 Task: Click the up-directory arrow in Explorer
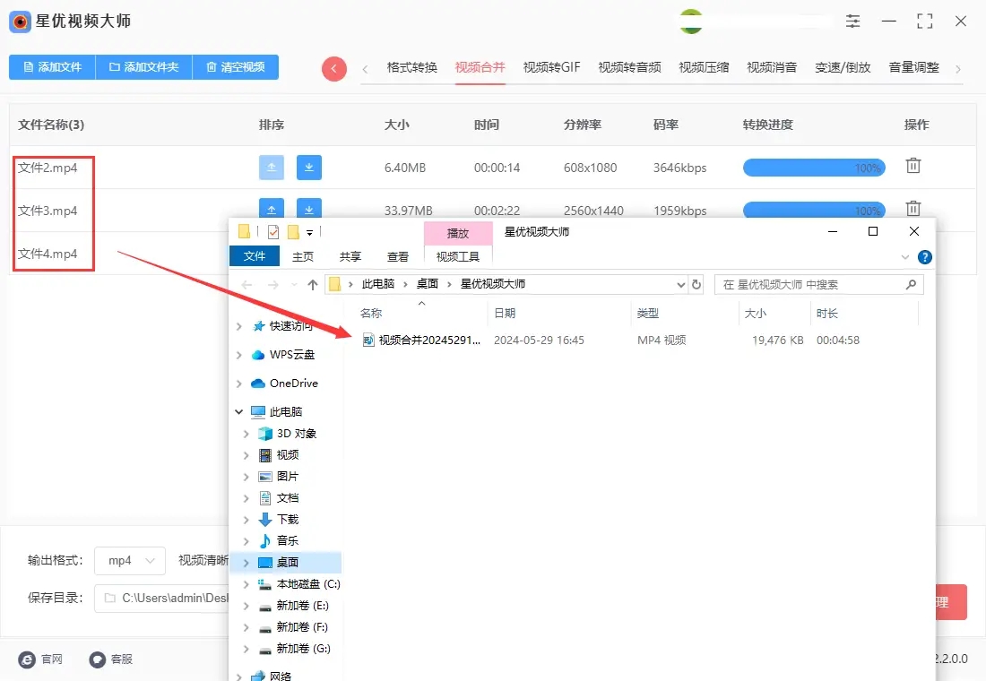tap(313, 285)
